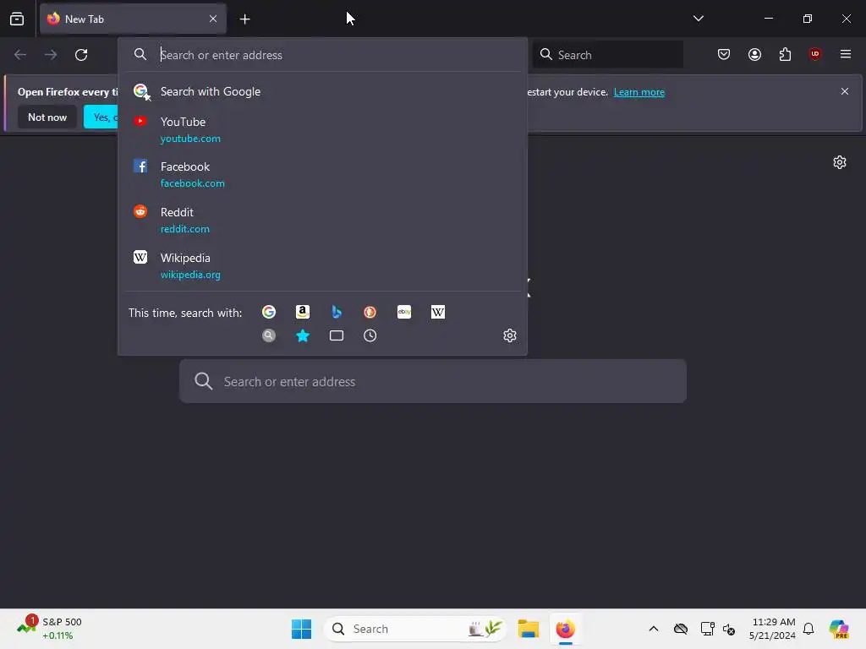The width and height of the screenshot is (866, 649).
Task: Search this time with Bing icon
Action: (337, 313)
